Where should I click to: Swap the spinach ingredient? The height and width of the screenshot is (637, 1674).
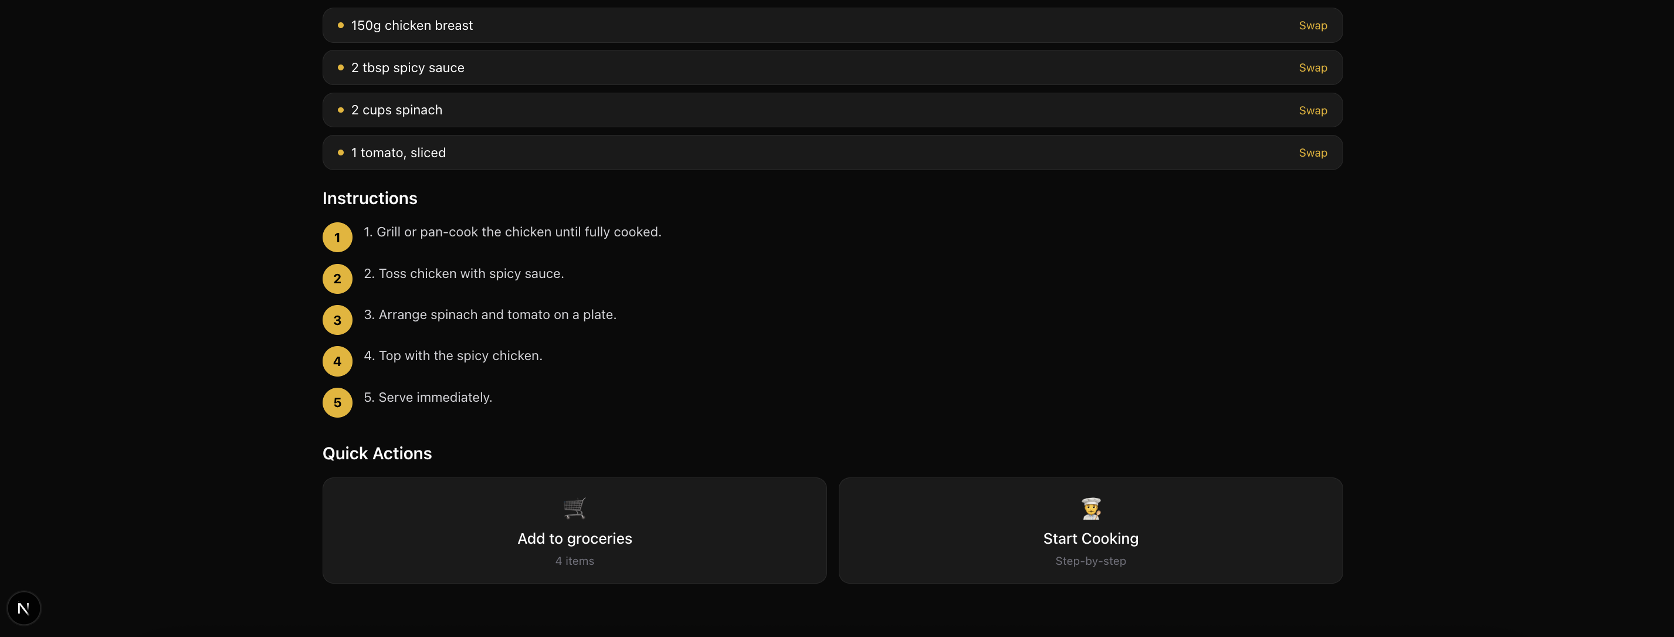pyautogui.click(x=1312, y=110)
